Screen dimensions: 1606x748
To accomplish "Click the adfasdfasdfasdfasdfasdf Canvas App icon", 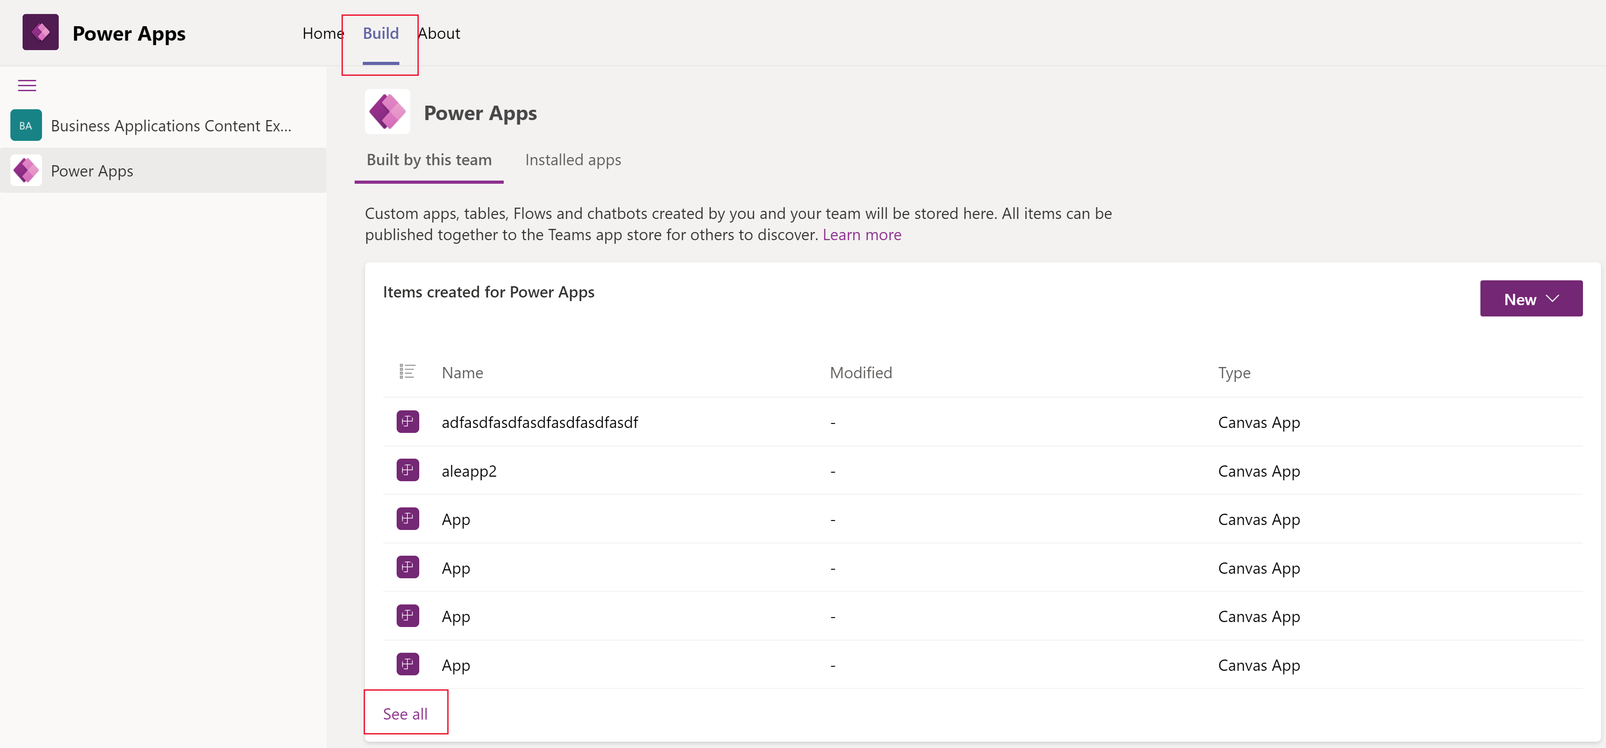I will pyautogui.click(x=407, y=421).
